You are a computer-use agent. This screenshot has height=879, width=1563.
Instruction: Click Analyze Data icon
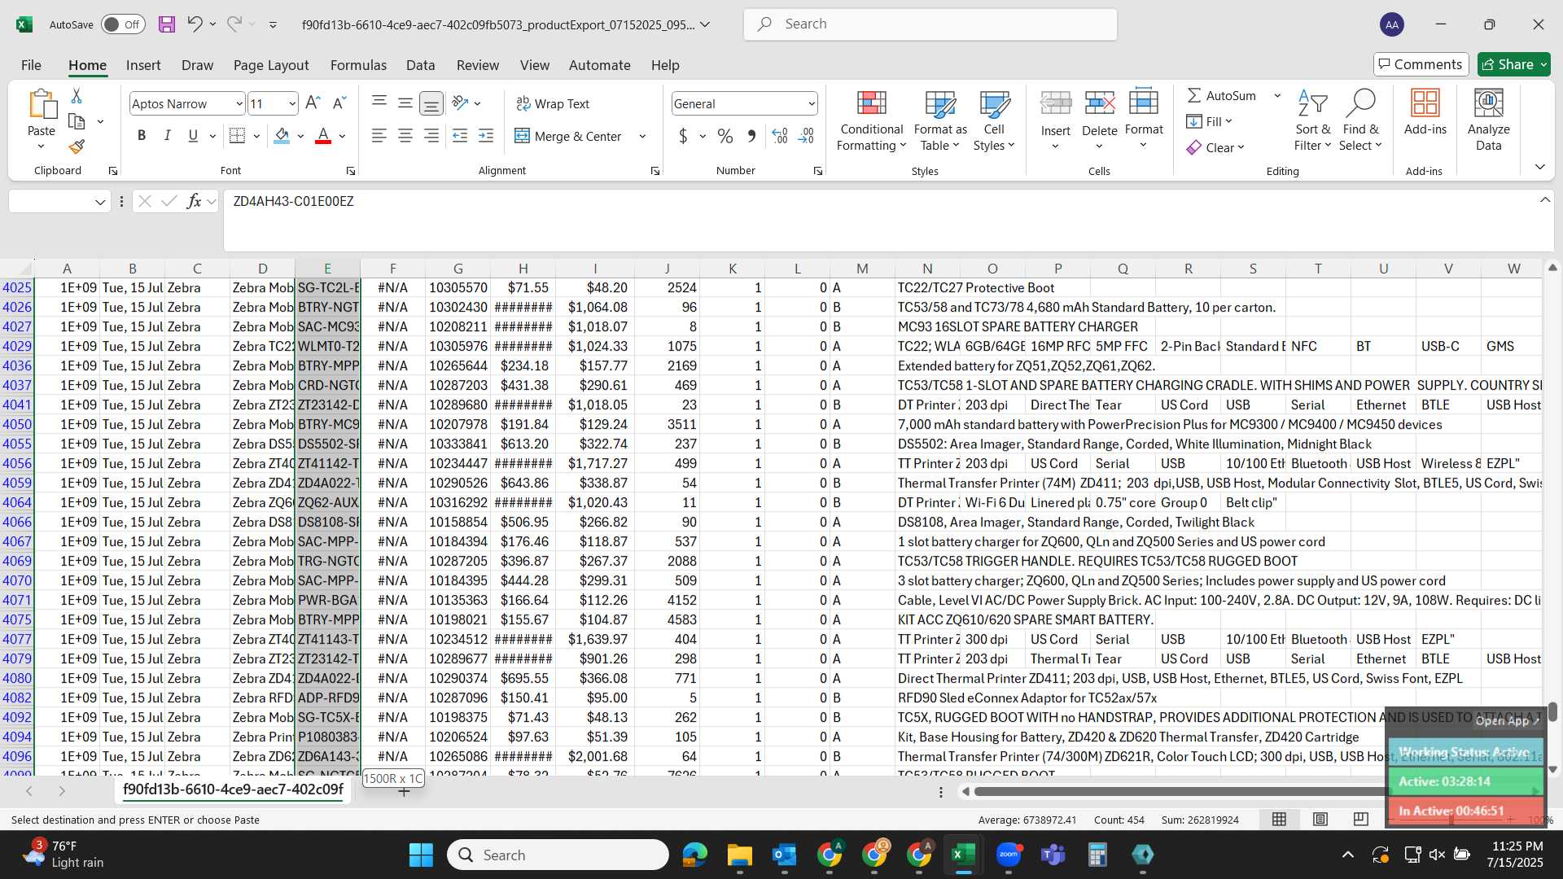tap(1488, 120)
